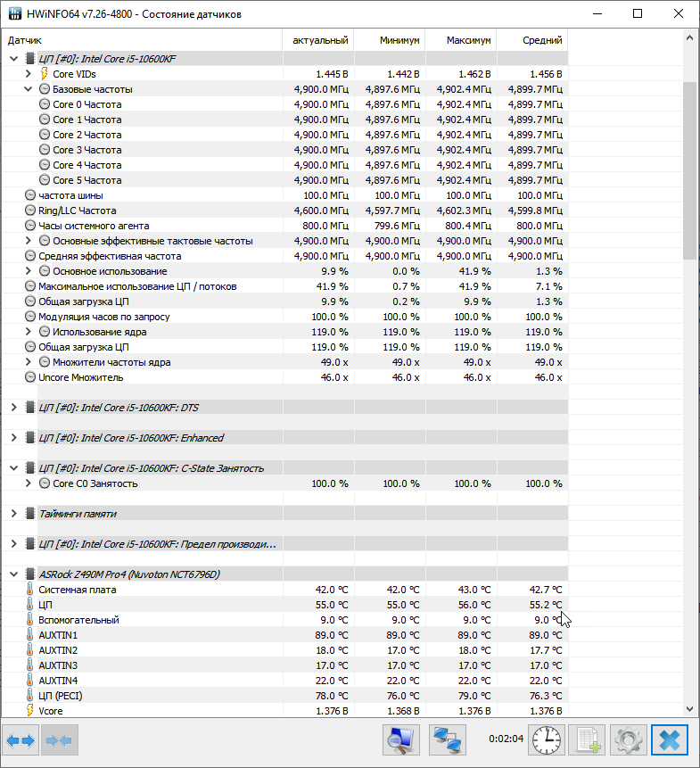
Task: Click the 799.6 МГц minimum system agent value
Action: 397,226
